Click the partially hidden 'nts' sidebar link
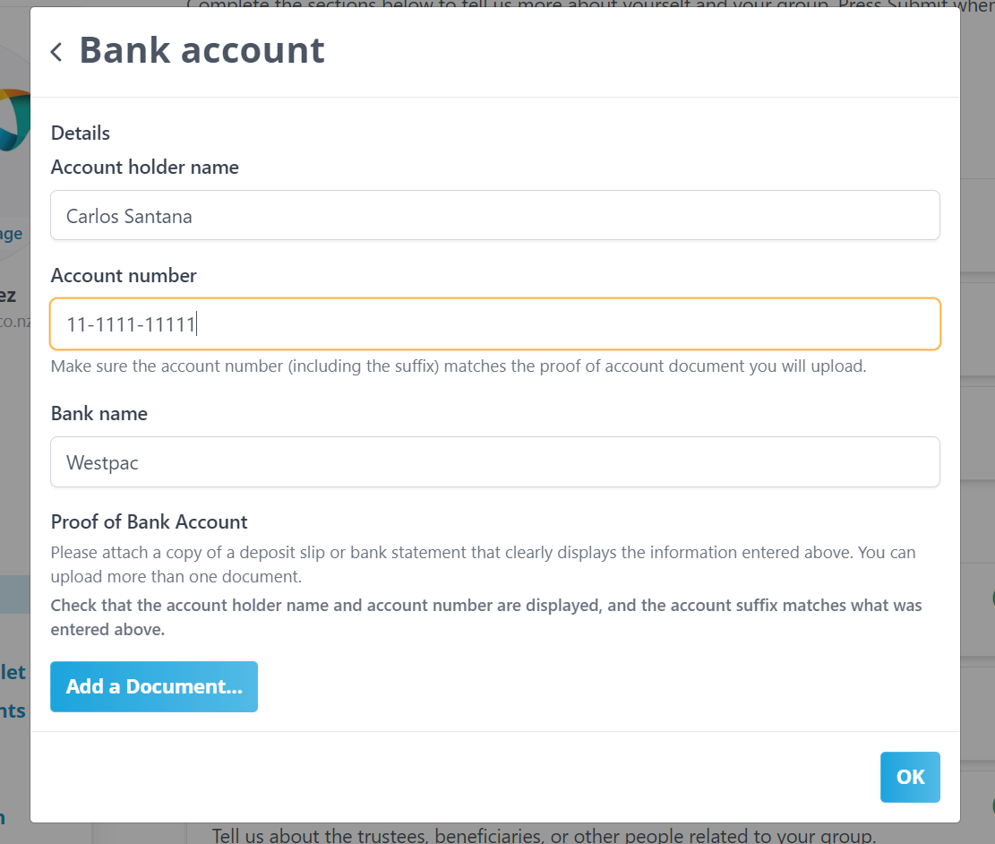This screenshot has width=995, height=844. pos(13,711)
